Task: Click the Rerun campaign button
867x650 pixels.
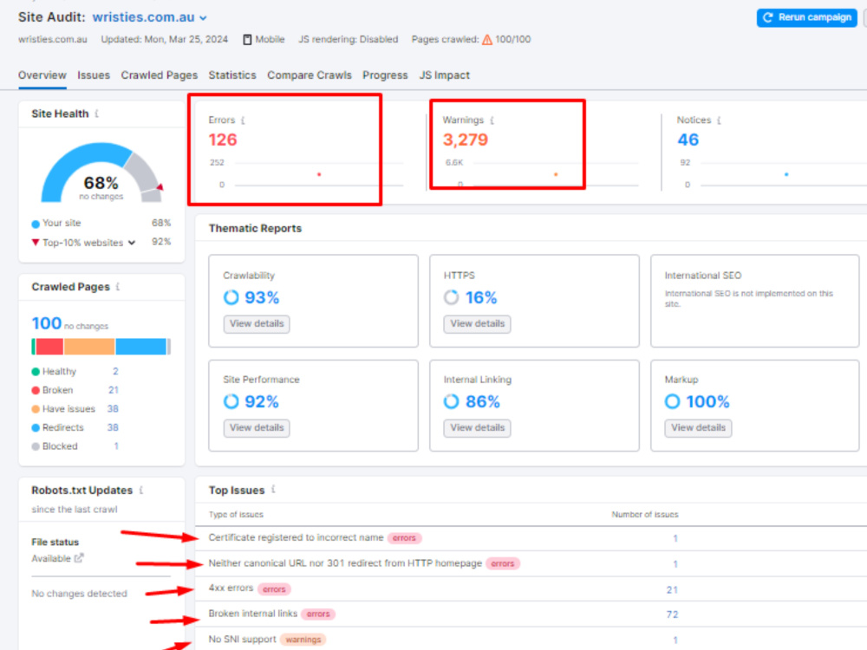Action: (806, 17)
